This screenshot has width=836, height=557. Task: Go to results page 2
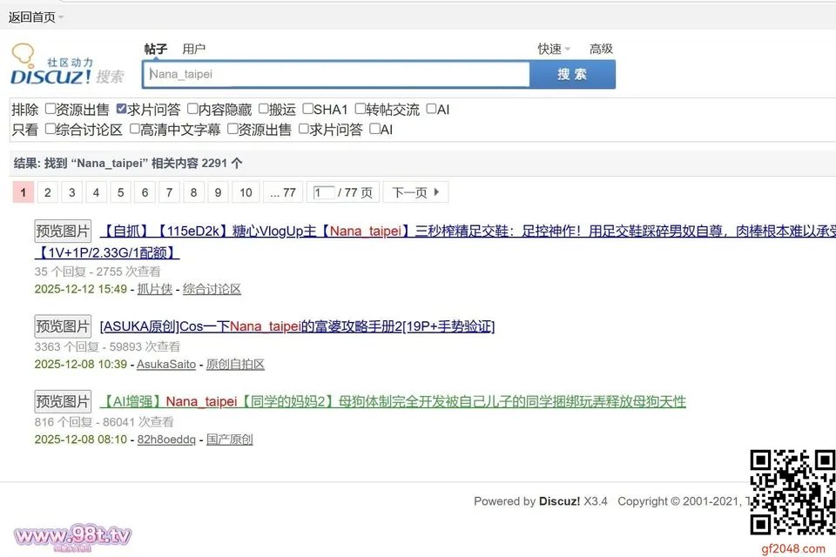(47, 192)
